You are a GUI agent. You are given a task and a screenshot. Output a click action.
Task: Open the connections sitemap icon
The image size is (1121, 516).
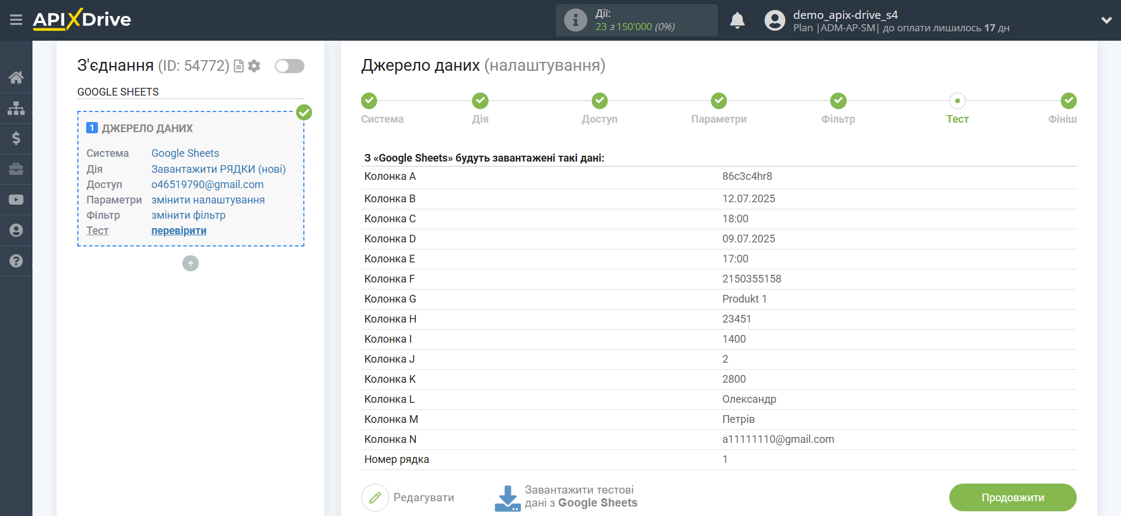point(16,108)
